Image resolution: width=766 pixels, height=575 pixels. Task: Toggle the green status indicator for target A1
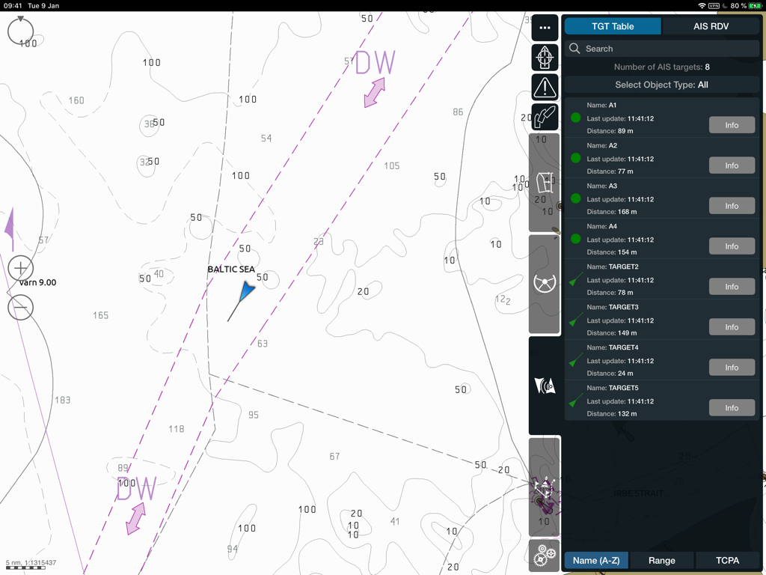tap(574, 118)
